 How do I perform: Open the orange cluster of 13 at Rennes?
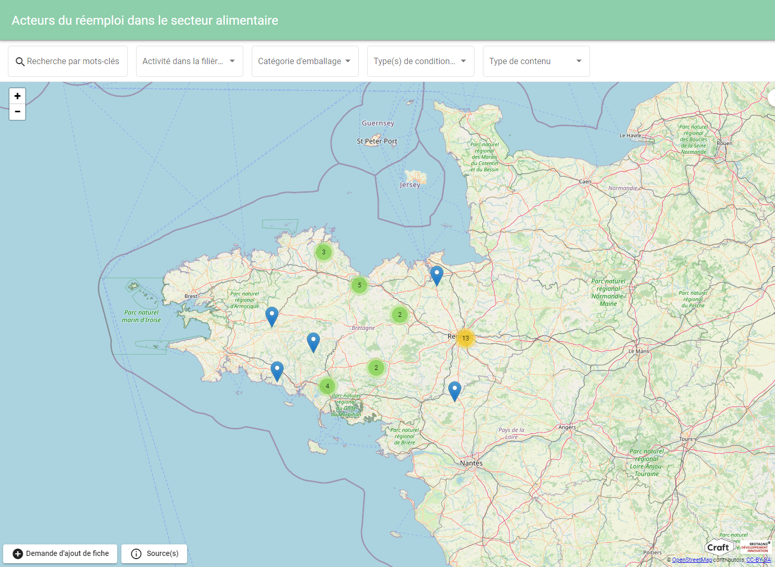point(465,338)
